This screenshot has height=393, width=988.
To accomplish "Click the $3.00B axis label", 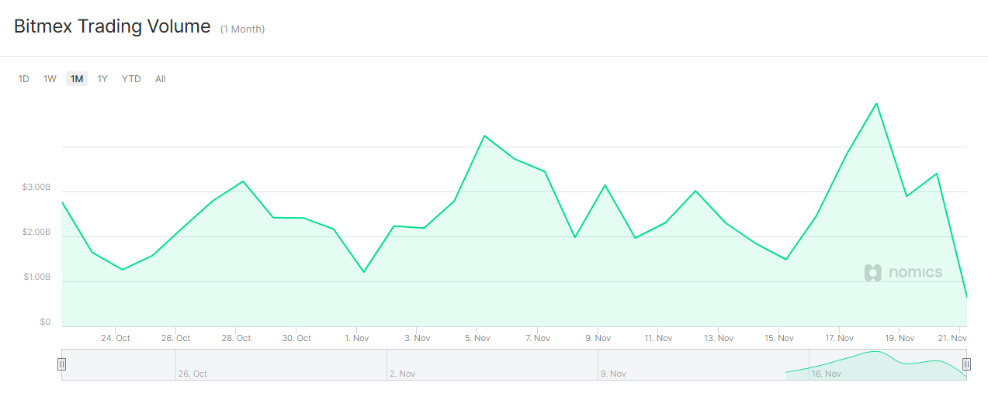I will (x=36, y=188).
